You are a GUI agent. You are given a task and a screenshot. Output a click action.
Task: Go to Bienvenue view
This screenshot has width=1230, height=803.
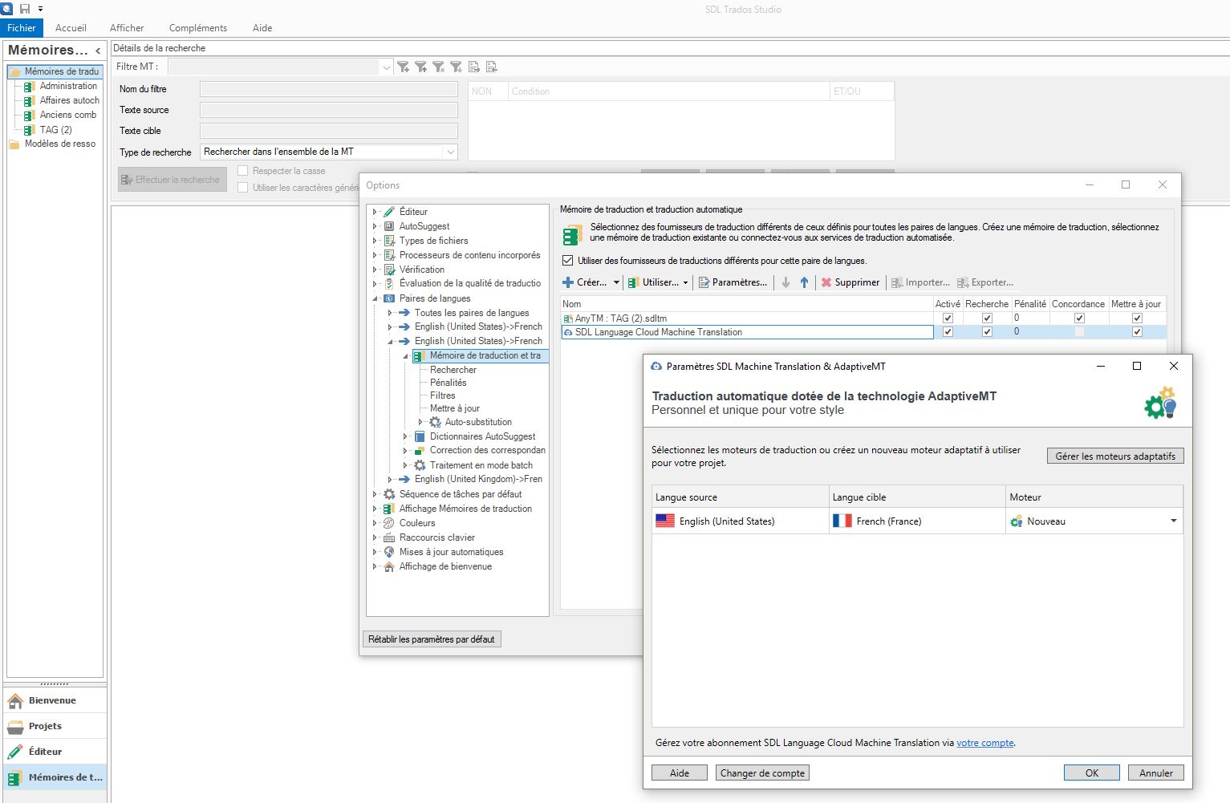tap(55, 700)
